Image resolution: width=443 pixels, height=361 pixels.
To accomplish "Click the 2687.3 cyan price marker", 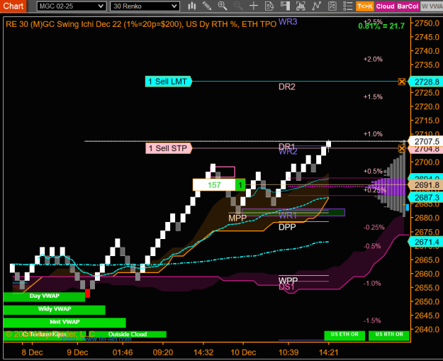I will click(x=427, y=198).
